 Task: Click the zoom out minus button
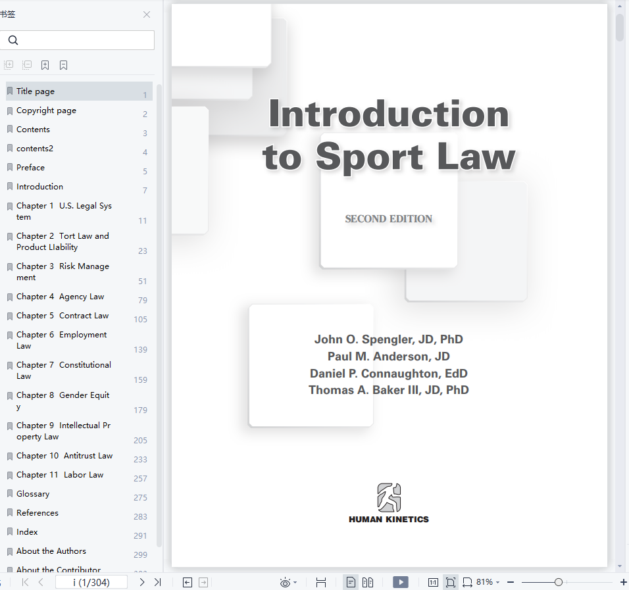[x=511, y=582]
